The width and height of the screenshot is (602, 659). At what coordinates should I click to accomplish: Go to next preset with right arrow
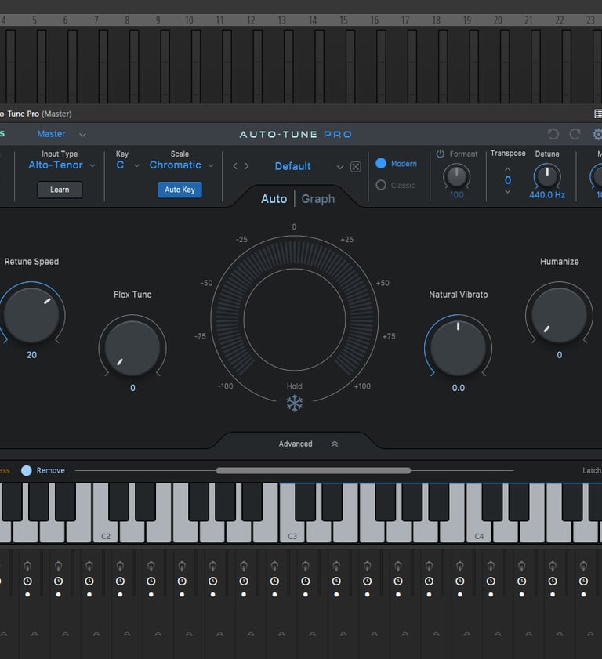(247, 166)
